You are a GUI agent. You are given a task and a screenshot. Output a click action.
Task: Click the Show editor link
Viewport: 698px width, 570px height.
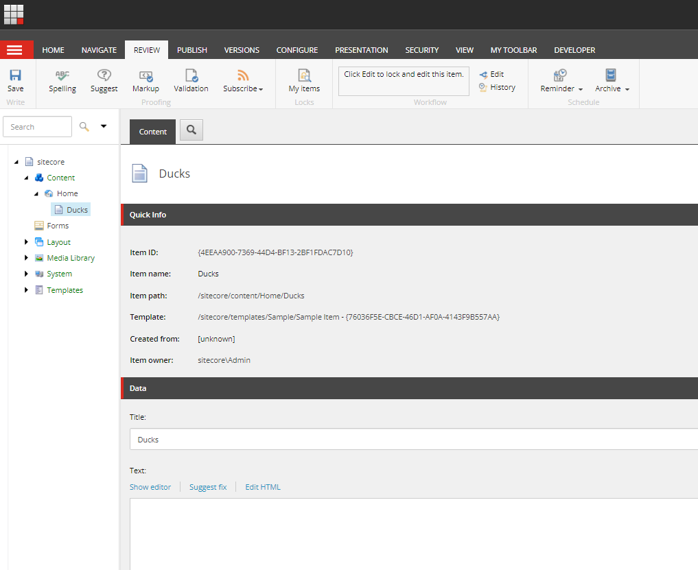tap(150, 487)
